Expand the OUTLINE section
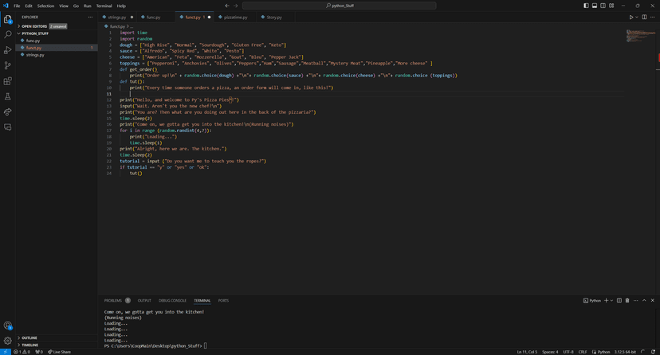The image size is (660, 355). pyautogui.click(x=29, y=337)
